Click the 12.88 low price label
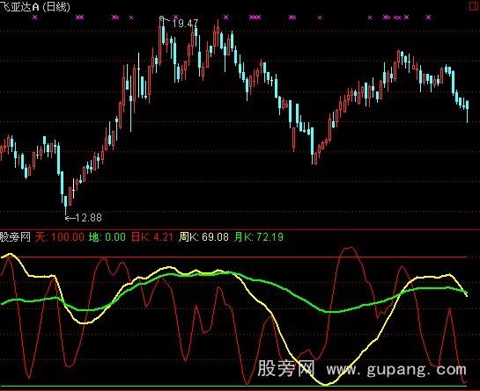The image size is (480, 391). pyautogui.click(x=88, y=218)
